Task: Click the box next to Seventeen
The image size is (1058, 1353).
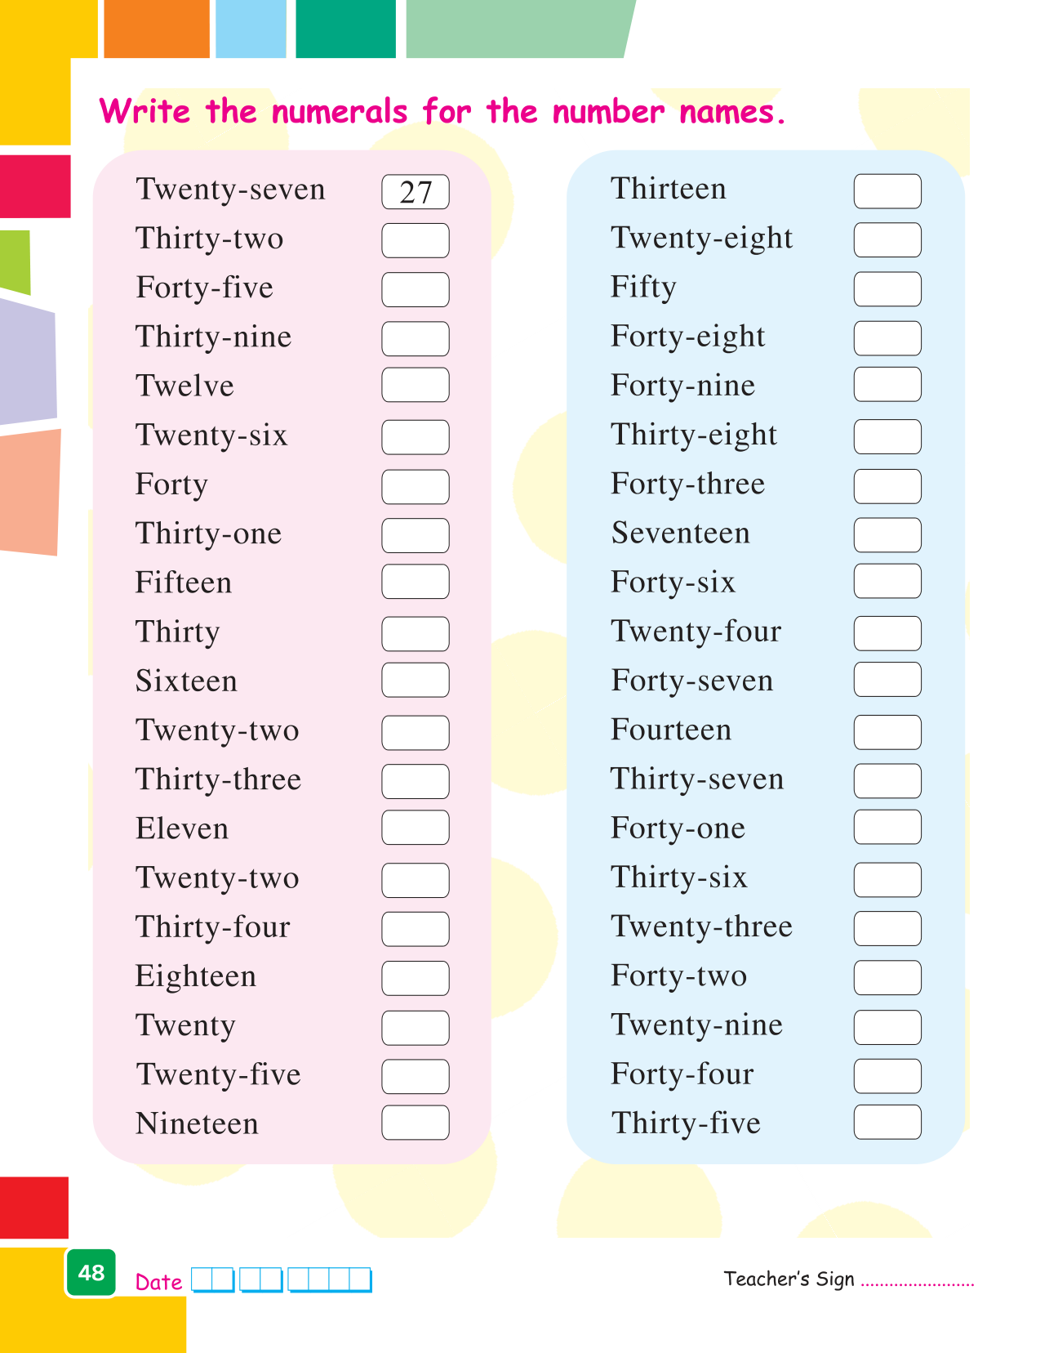Action: click(x=887, y=535)
